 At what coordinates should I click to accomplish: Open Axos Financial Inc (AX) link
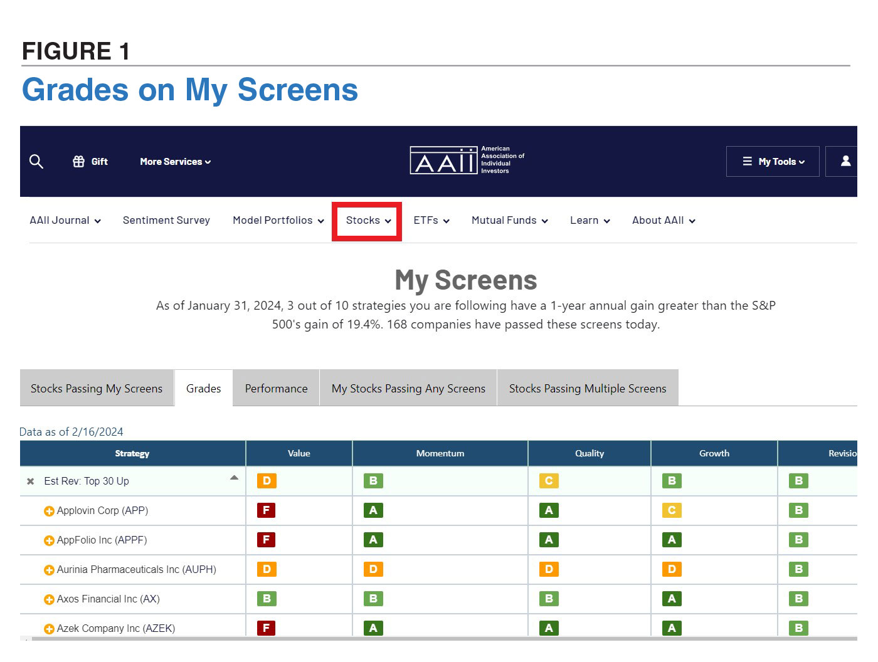coord(108,599)
